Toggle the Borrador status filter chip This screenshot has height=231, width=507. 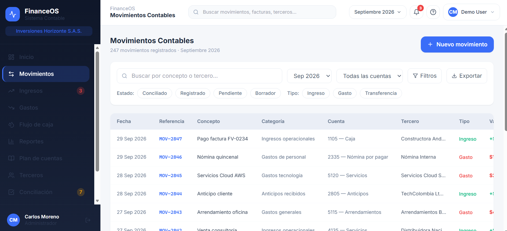pyautogui.click(x=266, y=93)
